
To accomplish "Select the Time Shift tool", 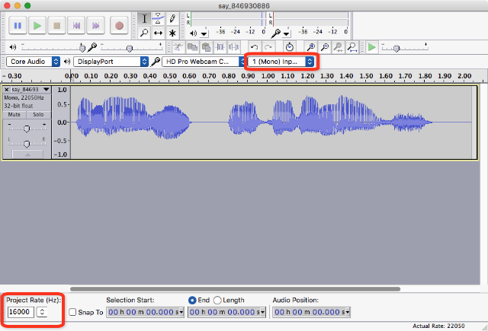I will click(158, 33).
